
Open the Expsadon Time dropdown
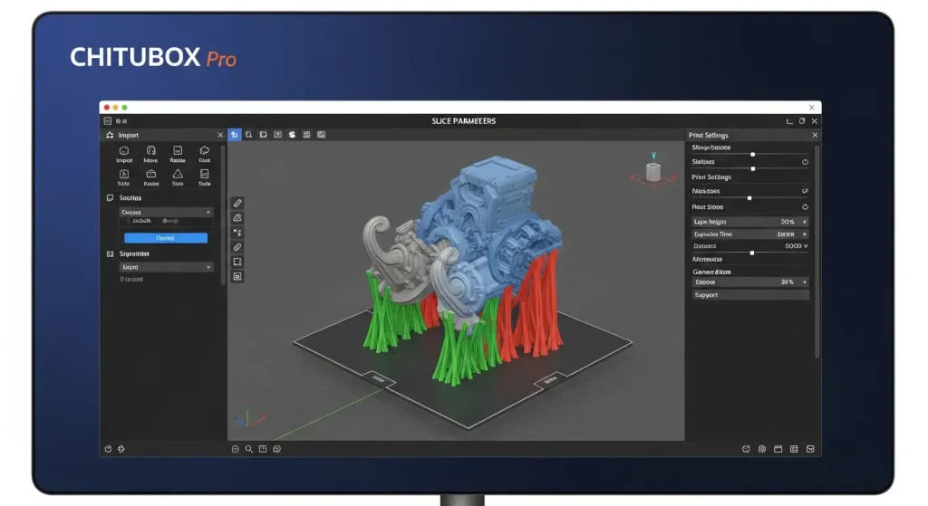click(x=749, y=234)
